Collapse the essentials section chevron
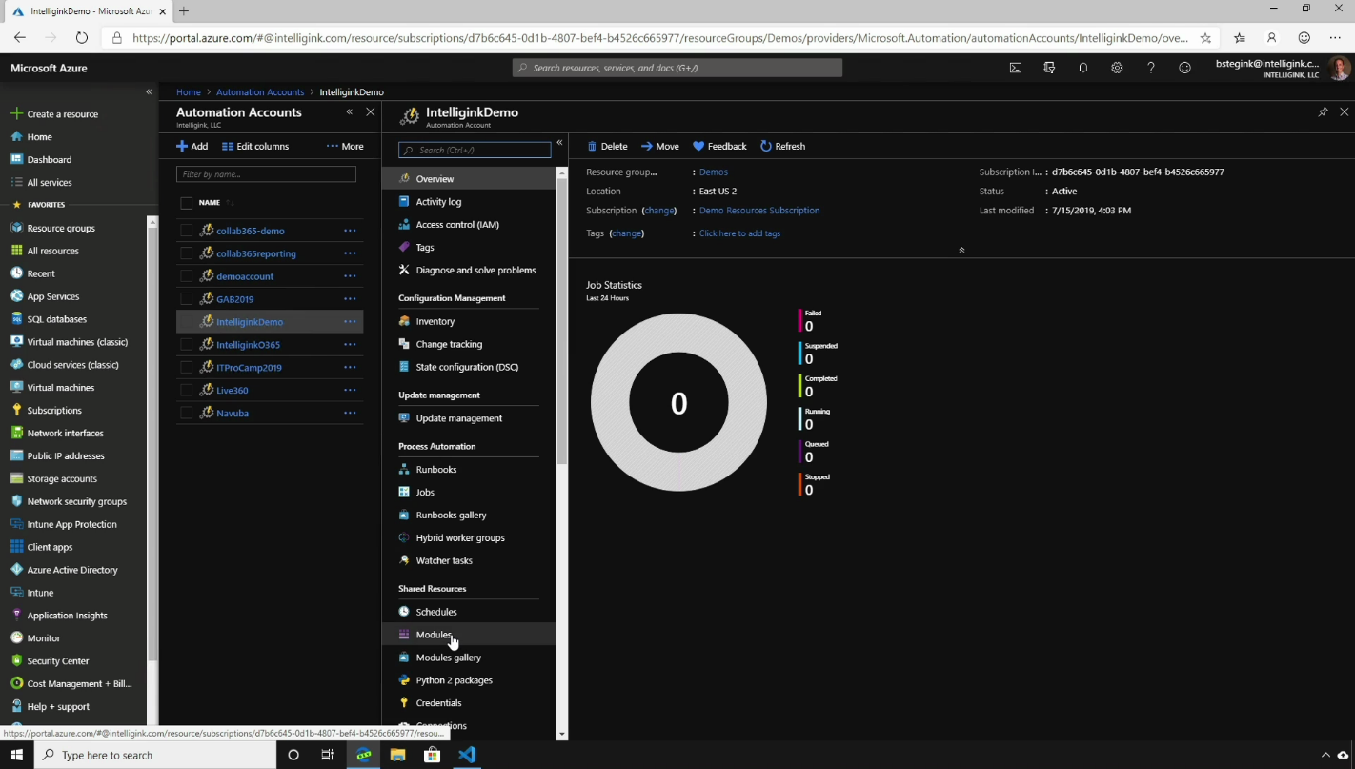The image size is (1355, 769). point(961,250)
